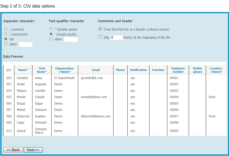Click the Email column header
Image resolution: width=229 pixels, height=156 pixels.
tap(95, 70)
